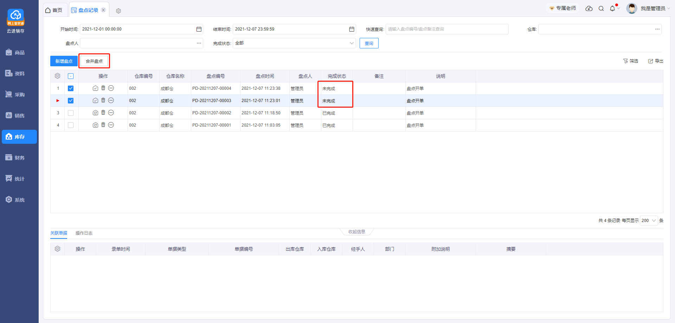This screenshot has height=323, width=675.
Task: Focus the 快速查询 search input
Action: [447, 29]
